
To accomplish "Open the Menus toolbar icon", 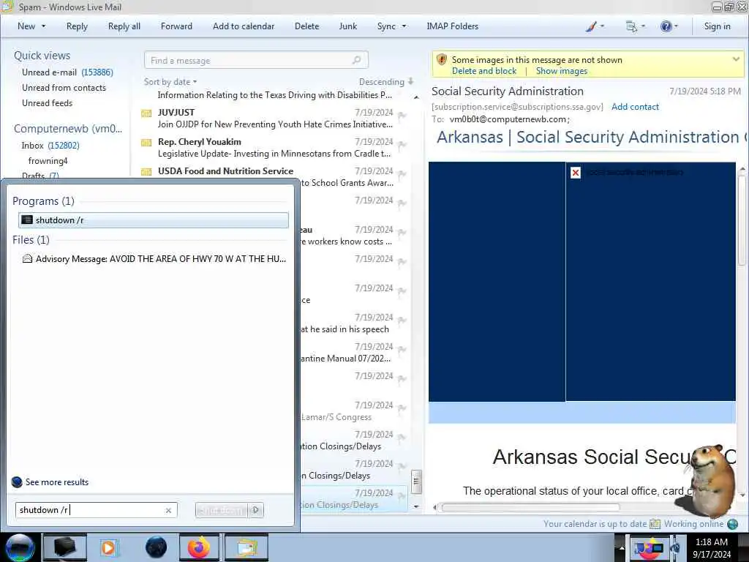I will click(635, 26).
